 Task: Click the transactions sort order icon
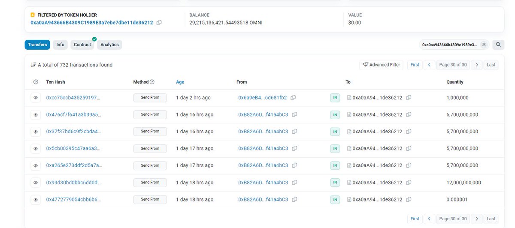(x=33, y=65)
